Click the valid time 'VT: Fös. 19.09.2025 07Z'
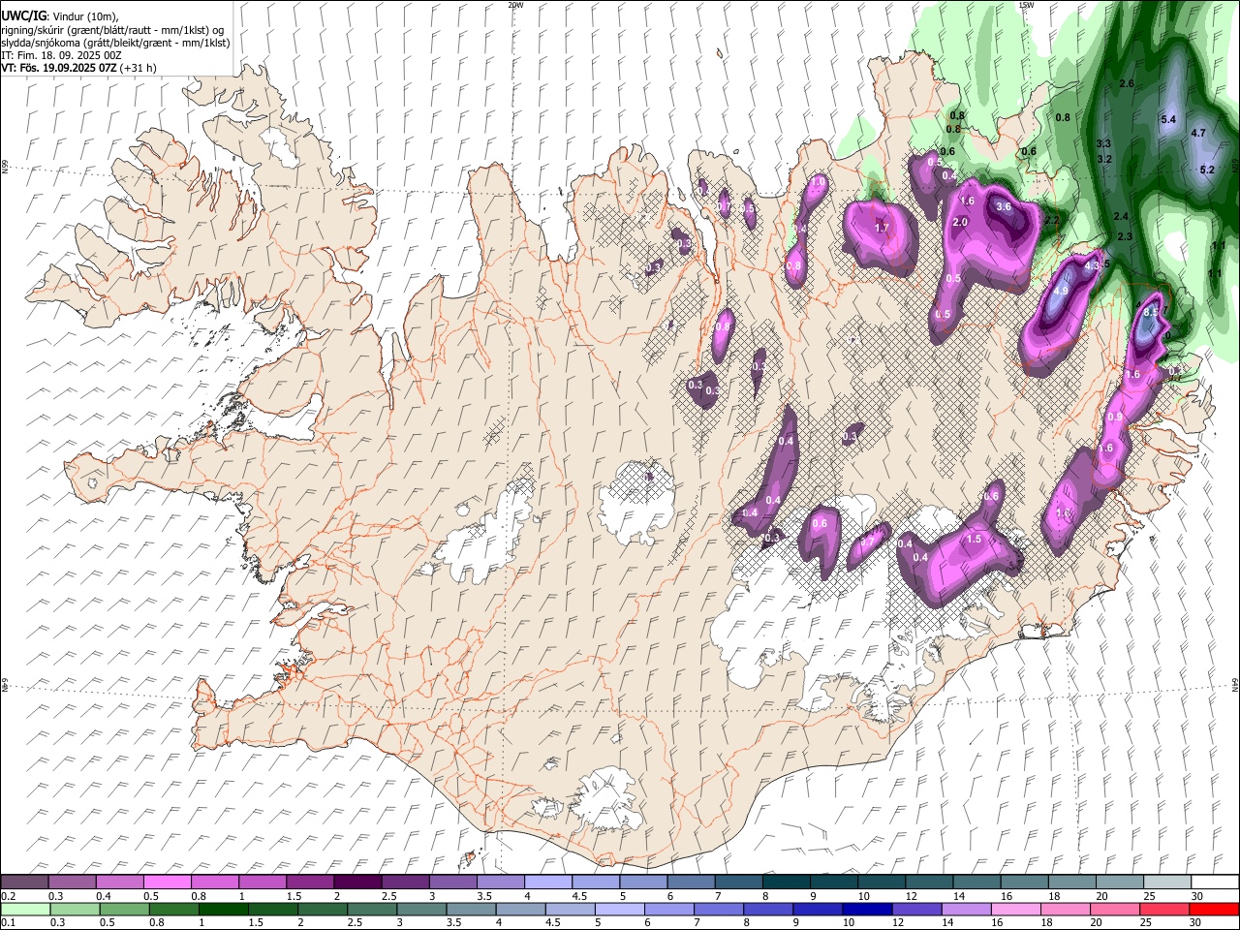Viewport: 1240px width, 930px height. [59, 68]
